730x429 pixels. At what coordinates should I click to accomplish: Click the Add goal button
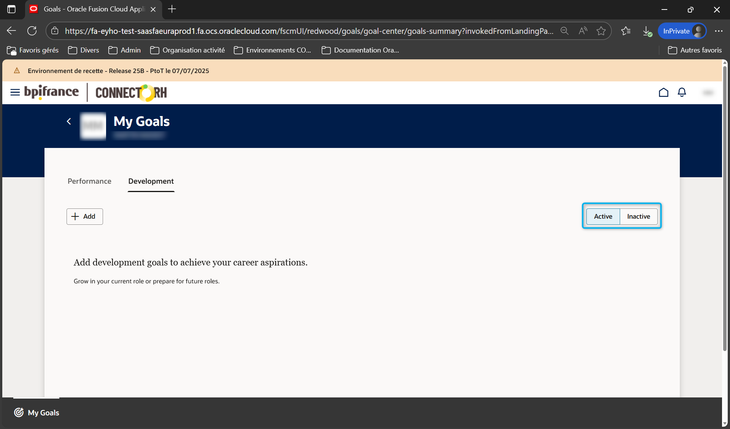(84, 216)
